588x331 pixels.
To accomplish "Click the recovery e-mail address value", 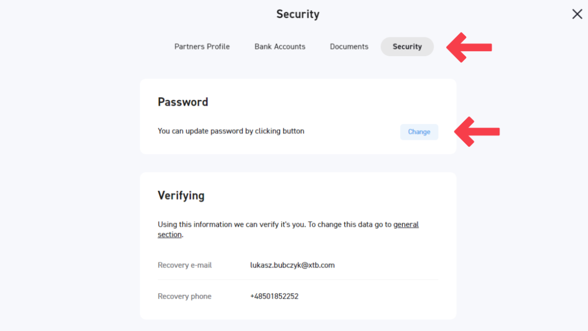I will [292, 265].
